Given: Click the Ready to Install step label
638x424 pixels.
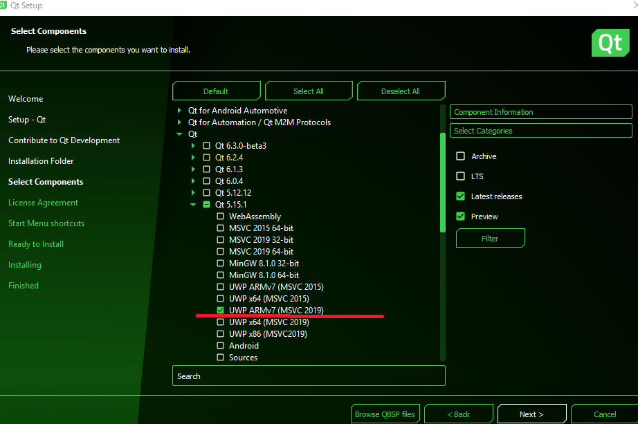Looking at the screenshot, I should [36, 244].
